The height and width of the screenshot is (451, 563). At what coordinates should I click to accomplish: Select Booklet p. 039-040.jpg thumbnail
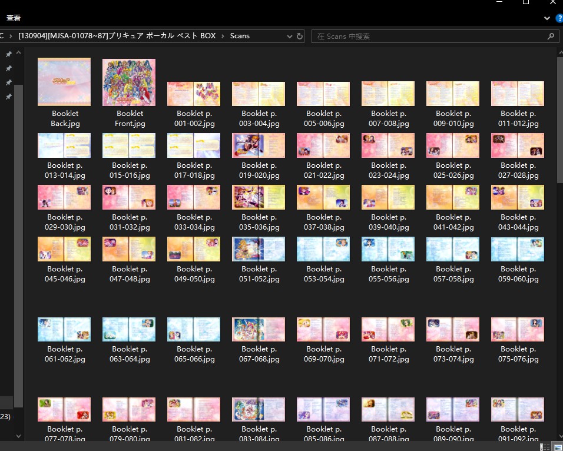pos(388,197)
